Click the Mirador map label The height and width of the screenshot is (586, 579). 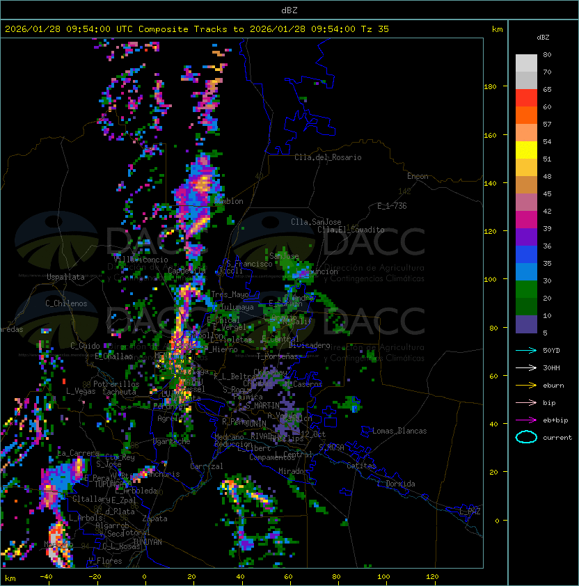294,471
